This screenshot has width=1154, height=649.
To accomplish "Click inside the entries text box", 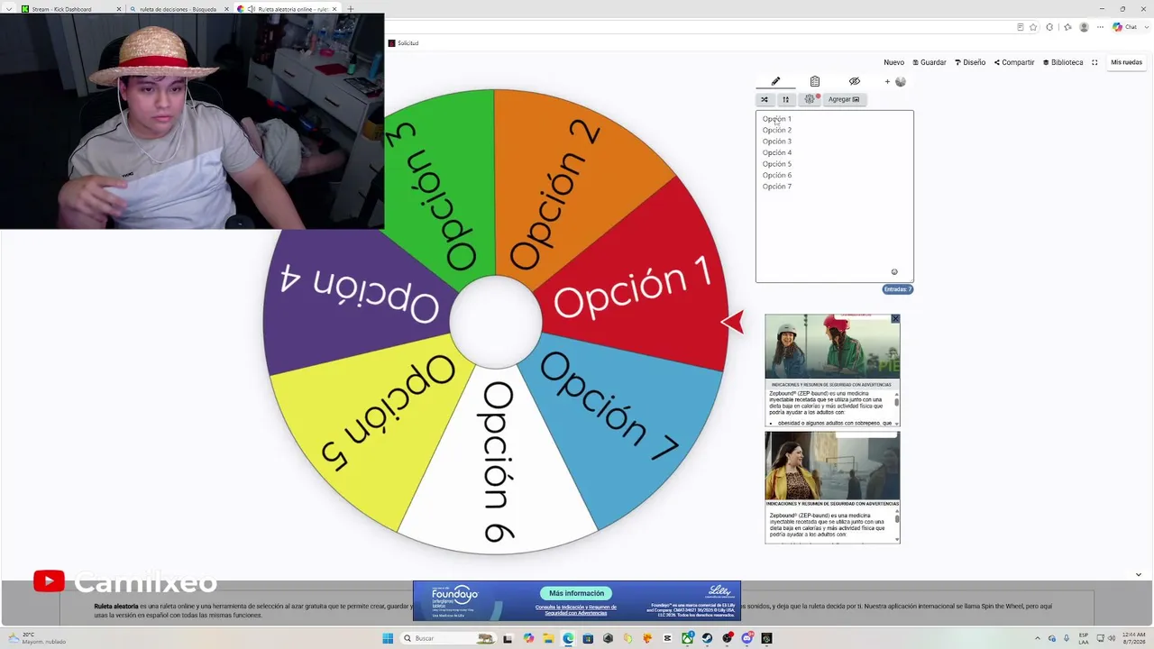I will [x=834, y=197].
